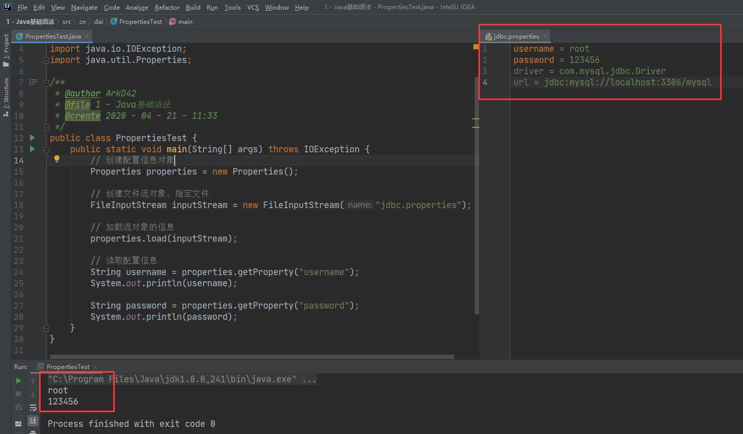The image size is (743, 434).
Task: Run the PropertiesTest class from the line 12 gutter
Action: point(33,138)
